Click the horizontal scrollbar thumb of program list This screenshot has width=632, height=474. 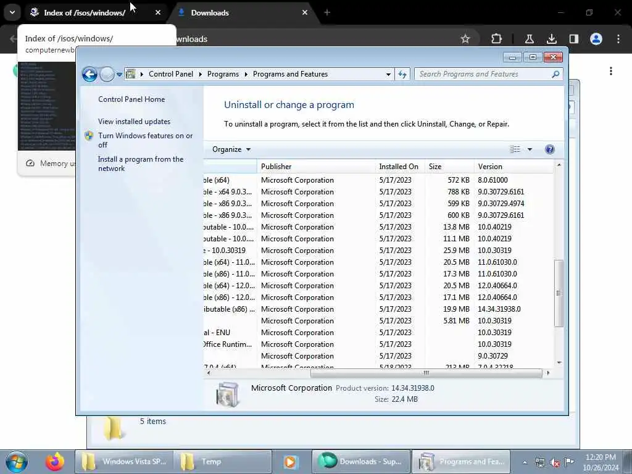point(426,373)
